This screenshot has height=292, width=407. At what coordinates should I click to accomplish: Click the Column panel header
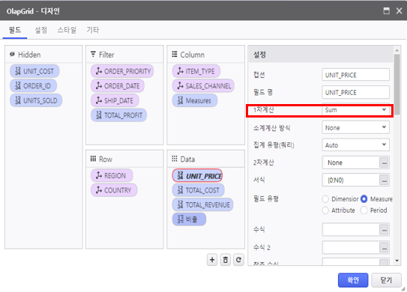coord(206,55)
